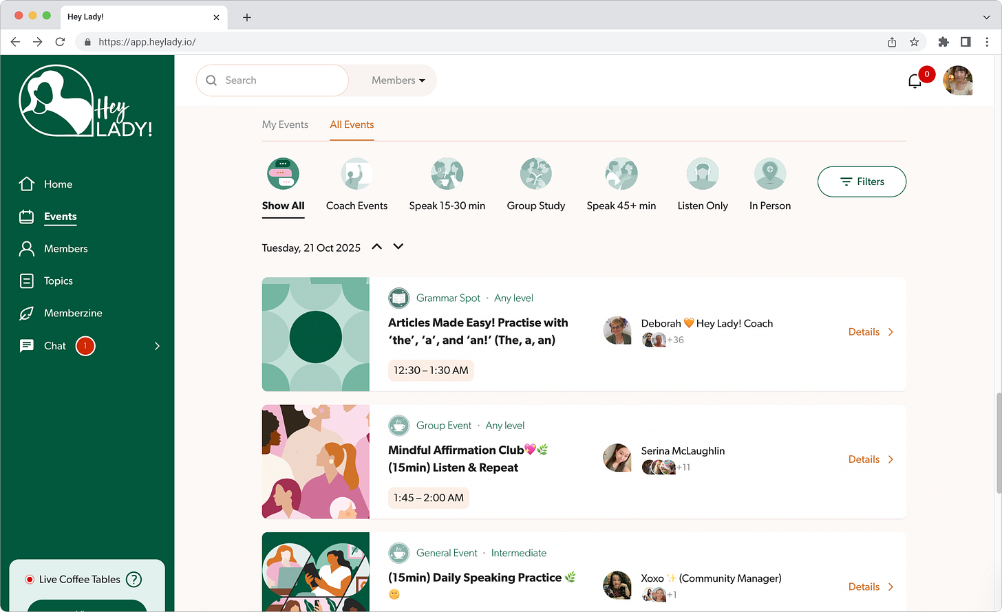This screenshot has height=612, width=1002.
Task: Switch to the My Events tab
Action: tap(285, 124)
